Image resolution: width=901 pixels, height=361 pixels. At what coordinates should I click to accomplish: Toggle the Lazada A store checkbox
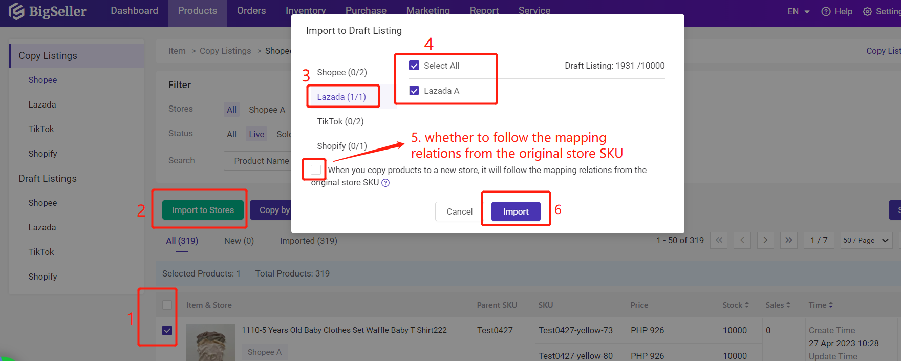coord(414,91)
